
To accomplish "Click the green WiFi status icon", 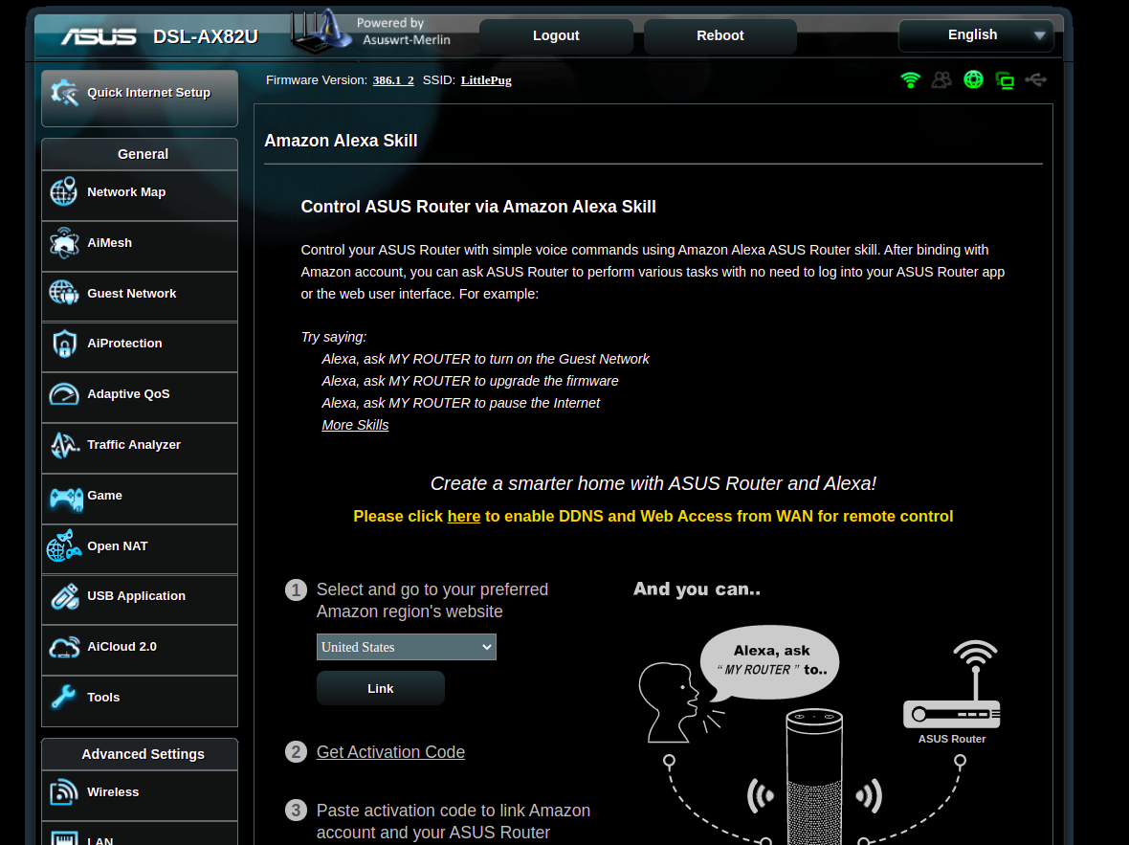I will pyautogui.click(x=910, y=80).
